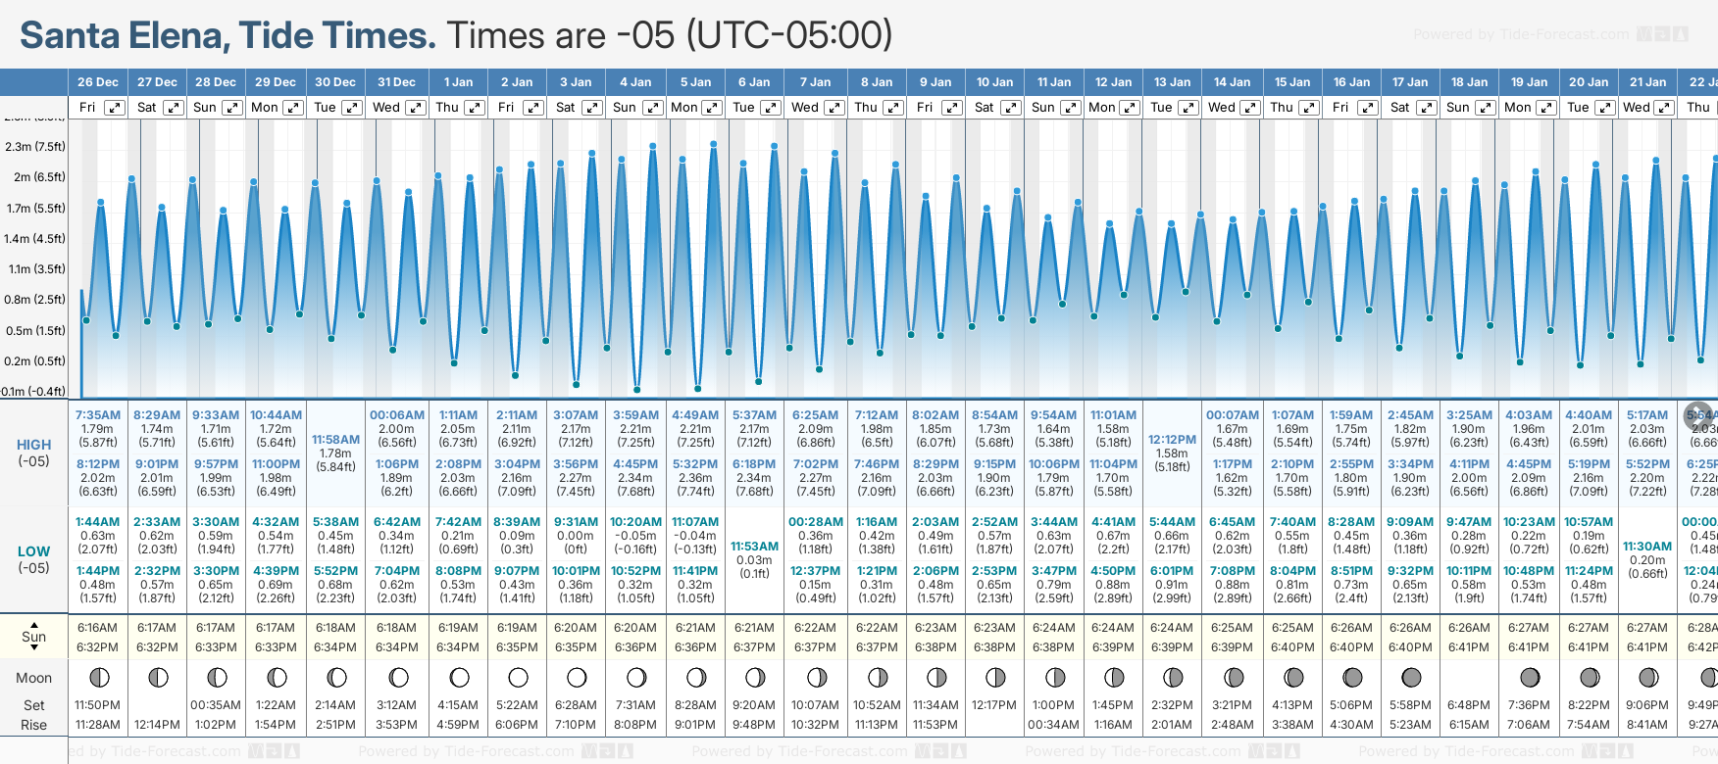Click the 7:35AM high tide on 26 Dec
This screenshot has width=1718, height=764.
[x=98, y=415]
